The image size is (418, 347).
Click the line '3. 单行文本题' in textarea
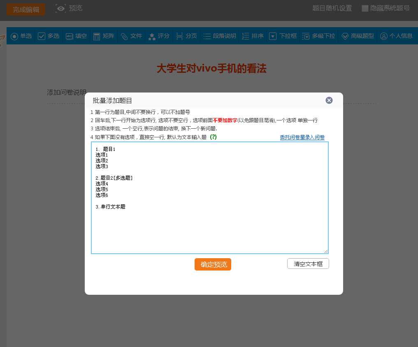click(x=110, y=207)
